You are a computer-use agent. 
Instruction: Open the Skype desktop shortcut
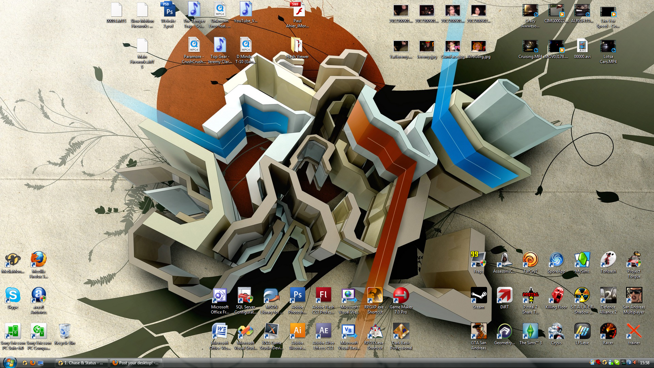(x=13, y=296)
